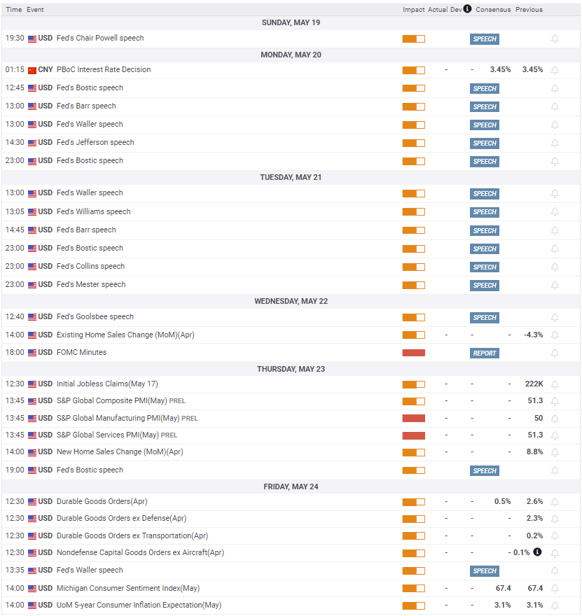The height and width of the screenshot is (616, 582).
Task: Click the Actual column header
Action: pyautogui.click(x=438, y=9)
